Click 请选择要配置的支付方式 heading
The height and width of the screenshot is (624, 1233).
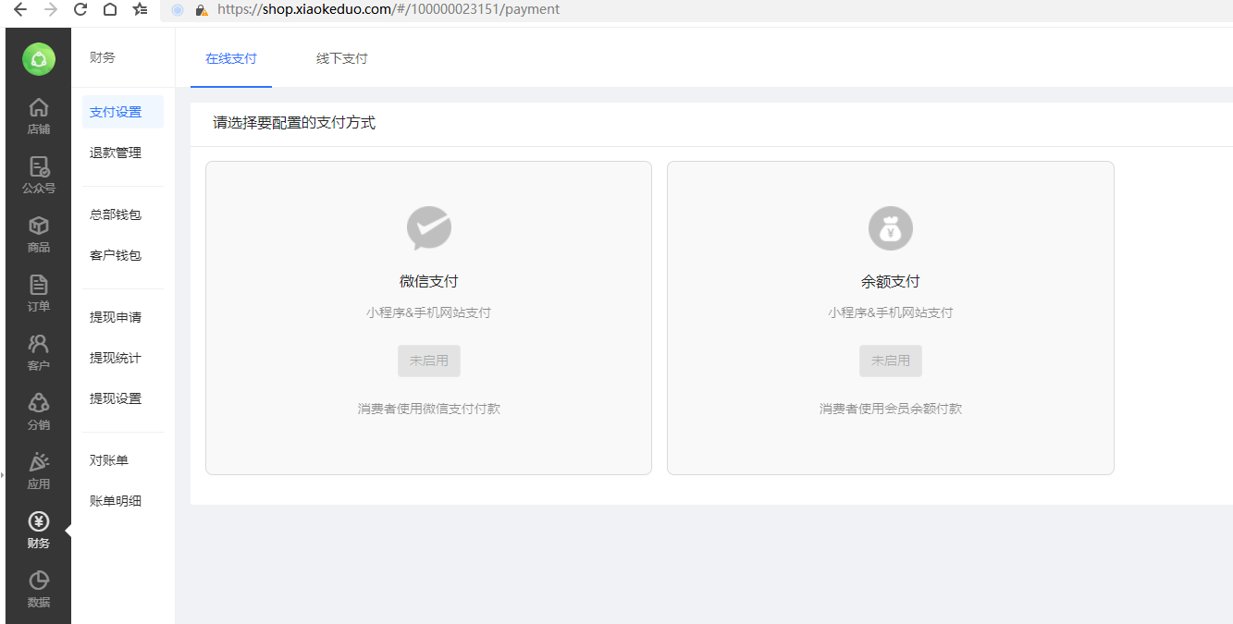click(x=294, y=123)
